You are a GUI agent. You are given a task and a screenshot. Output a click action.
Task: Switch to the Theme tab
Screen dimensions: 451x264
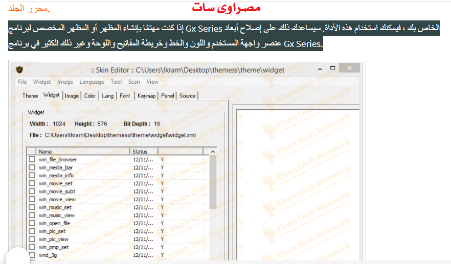click(30, 95)
